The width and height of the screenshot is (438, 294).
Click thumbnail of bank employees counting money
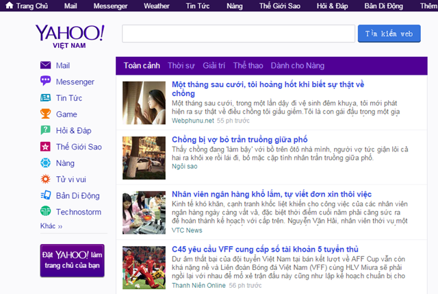[144, 212]
